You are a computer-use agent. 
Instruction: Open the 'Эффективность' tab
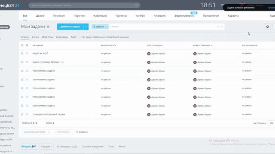(x=184, y=16)
